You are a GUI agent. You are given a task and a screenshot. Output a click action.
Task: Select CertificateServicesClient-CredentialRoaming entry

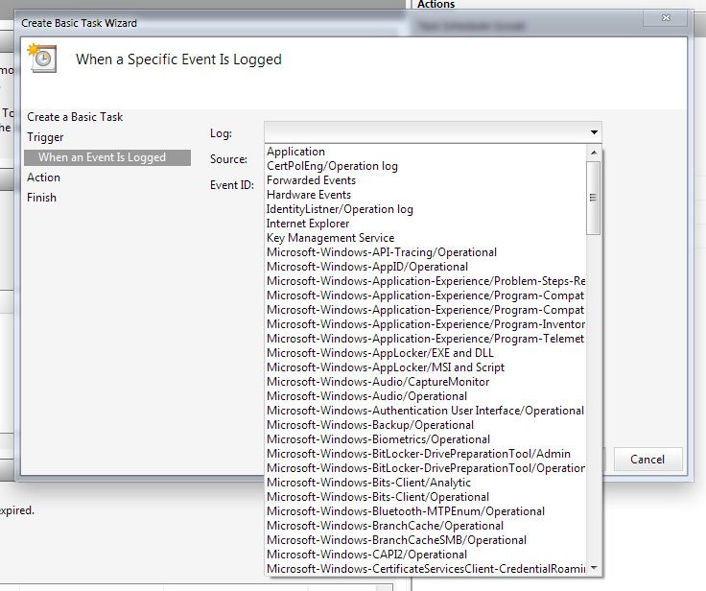point(426,569)
